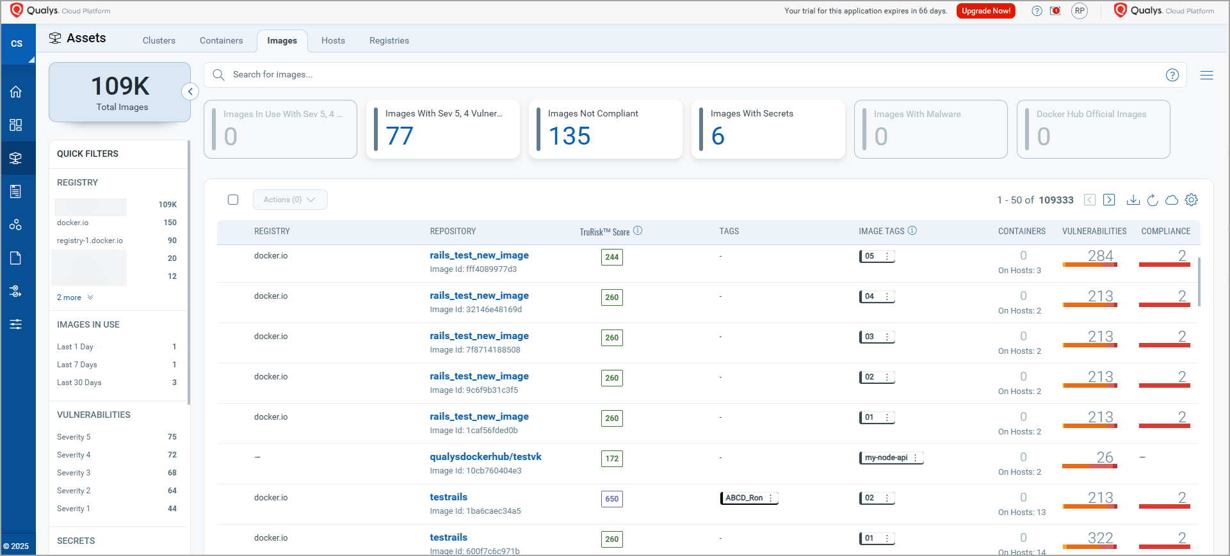Switch to the Containers tab
This screenshot has height=556, width=1230.
pyautogui.click(x=221, y=40)
